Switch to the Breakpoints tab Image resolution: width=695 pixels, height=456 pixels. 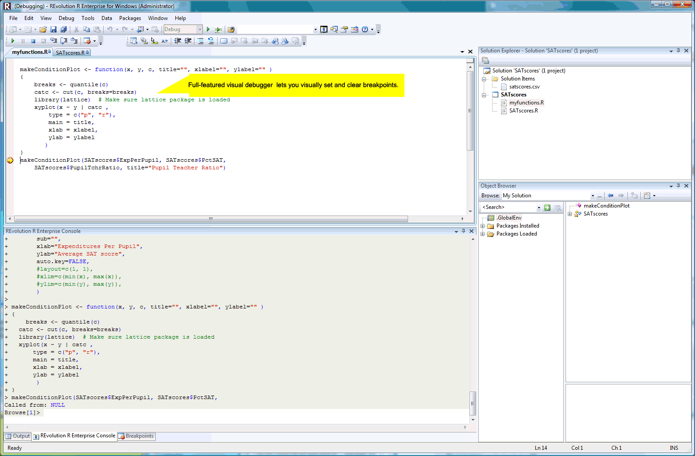(137, 436)
